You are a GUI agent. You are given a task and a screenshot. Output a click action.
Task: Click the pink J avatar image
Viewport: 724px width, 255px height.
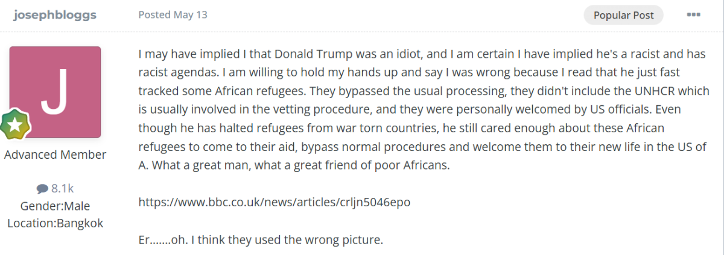[55, 91]
